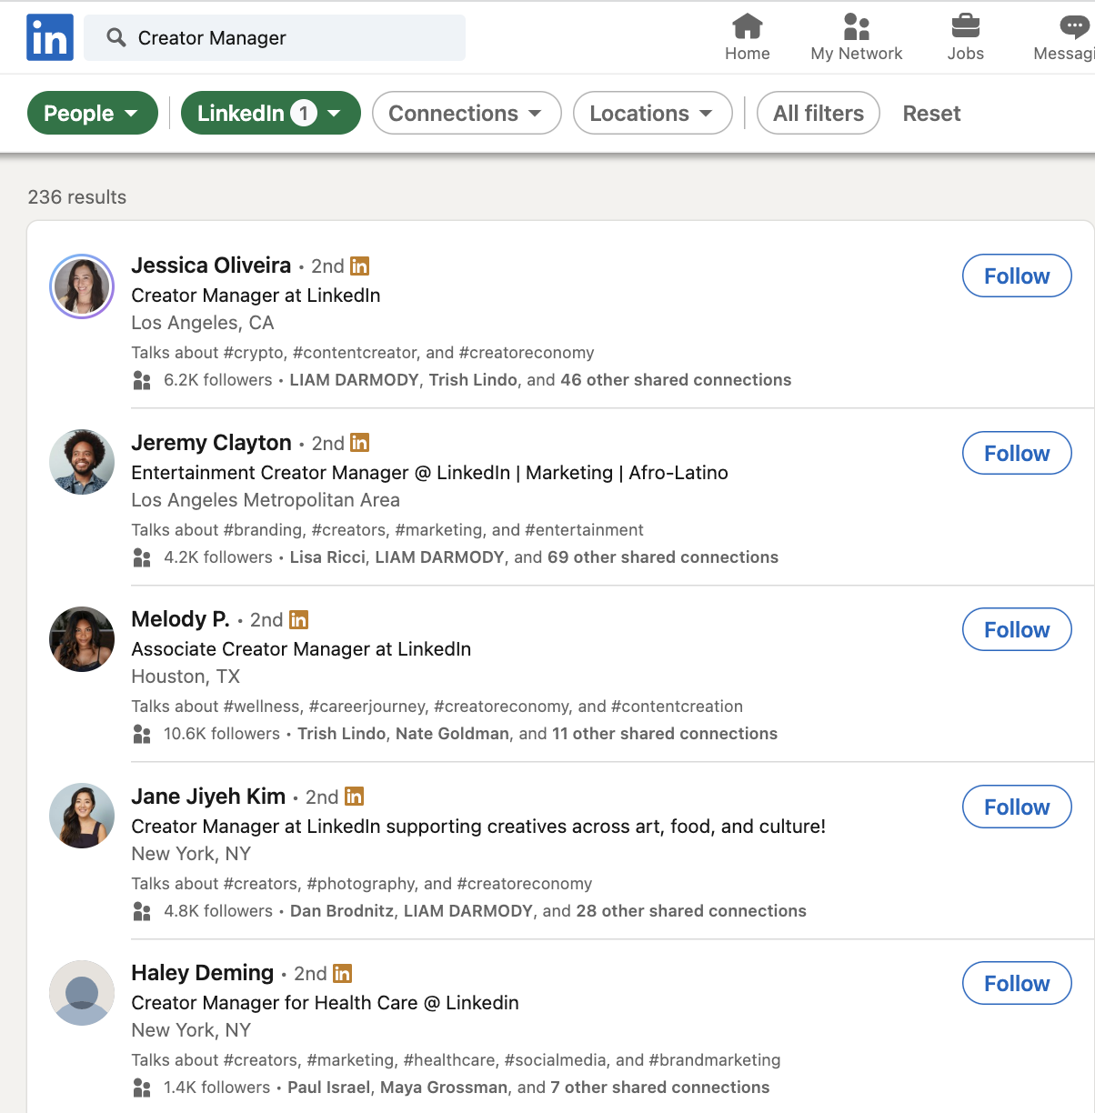Click All filters to open advanced filtering

pos(817,113)
